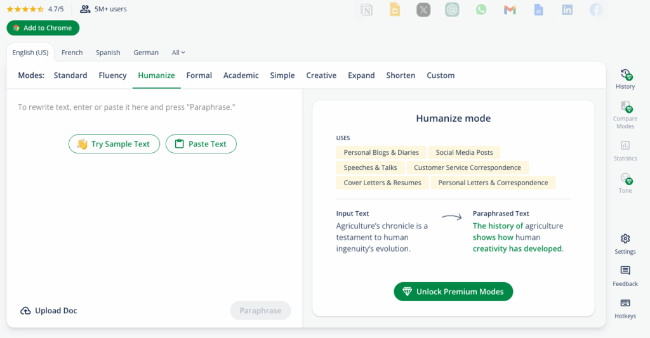The height and width of the screenshot is (338, 650).
Task: Open the Statistics sidebar icon
Action: click(625, 145)
